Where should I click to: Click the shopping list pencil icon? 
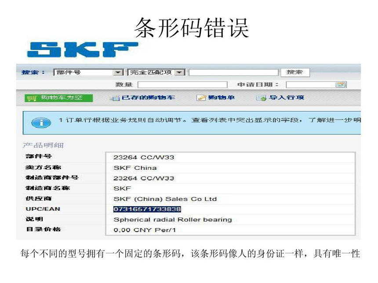click(201, 97)
